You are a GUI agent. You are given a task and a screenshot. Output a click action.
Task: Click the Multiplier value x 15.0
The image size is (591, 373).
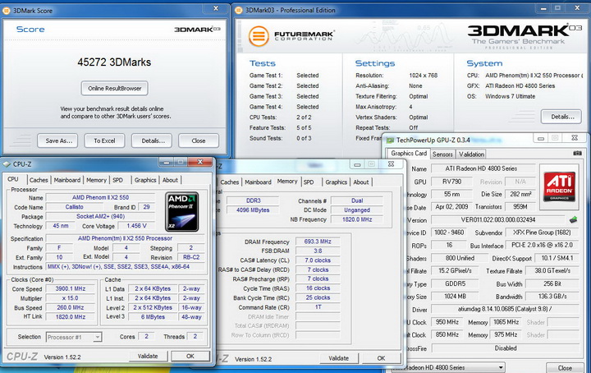(71, 298)
